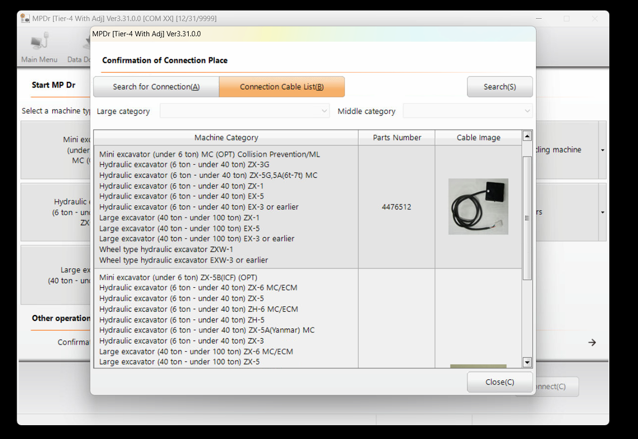Click the Machine Category column header
Viewport: 638px width, 439px height.
tap(226, 137)
